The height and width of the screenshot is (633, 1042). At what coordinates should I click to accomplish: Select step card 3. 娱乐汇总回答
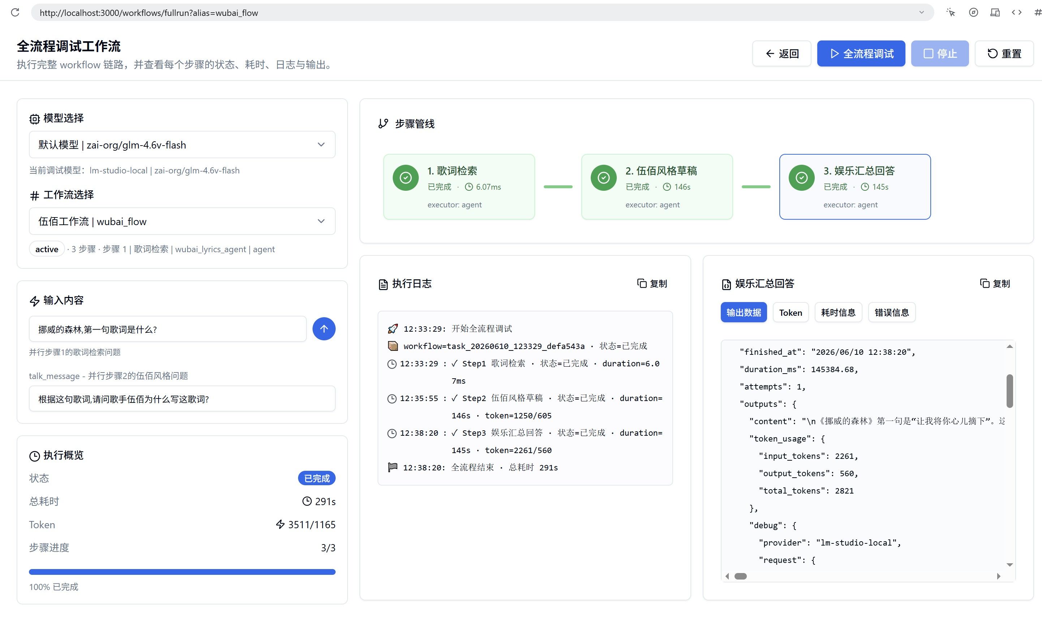pos(854,186)
